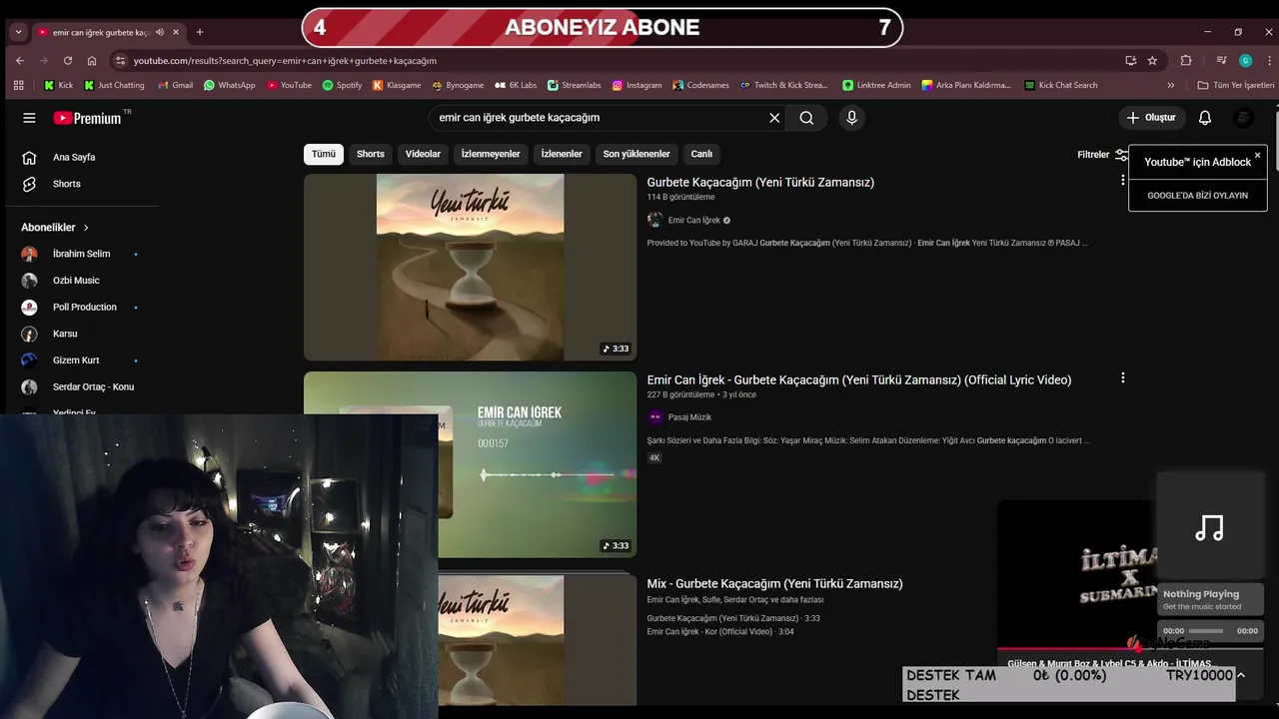This screenshot has height=719, width=1279.
Task: Open the Official Lyric Video title link
Action: coord(859,379)
